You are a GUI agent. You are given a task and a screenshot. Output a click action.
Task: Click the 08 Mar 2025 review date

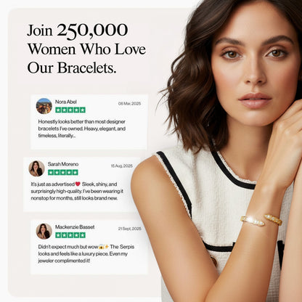pyautogui.click(x=129, y=104)
